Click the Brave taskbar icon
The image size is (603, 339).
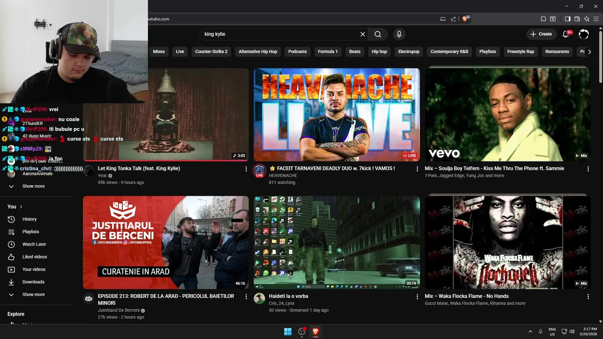click(316, 331)
